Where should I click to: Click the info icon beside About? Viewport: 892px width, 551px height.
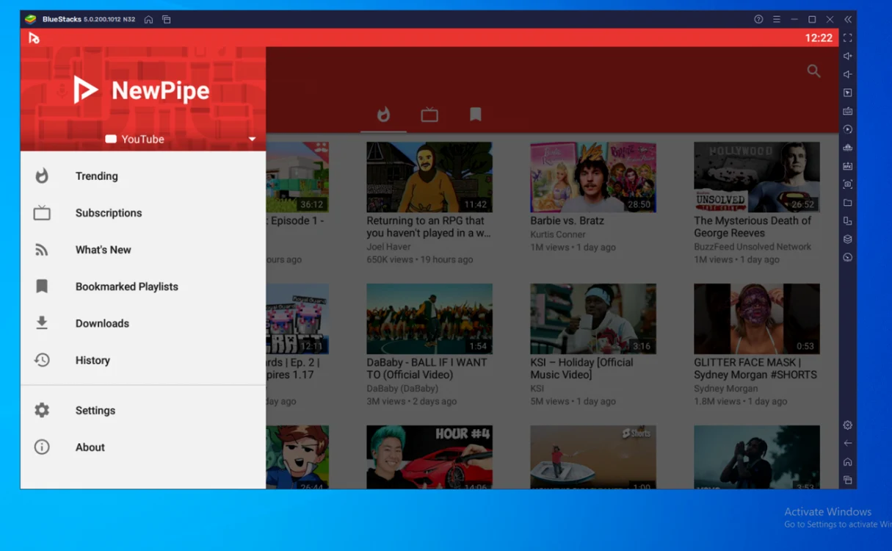pos(42,447)
